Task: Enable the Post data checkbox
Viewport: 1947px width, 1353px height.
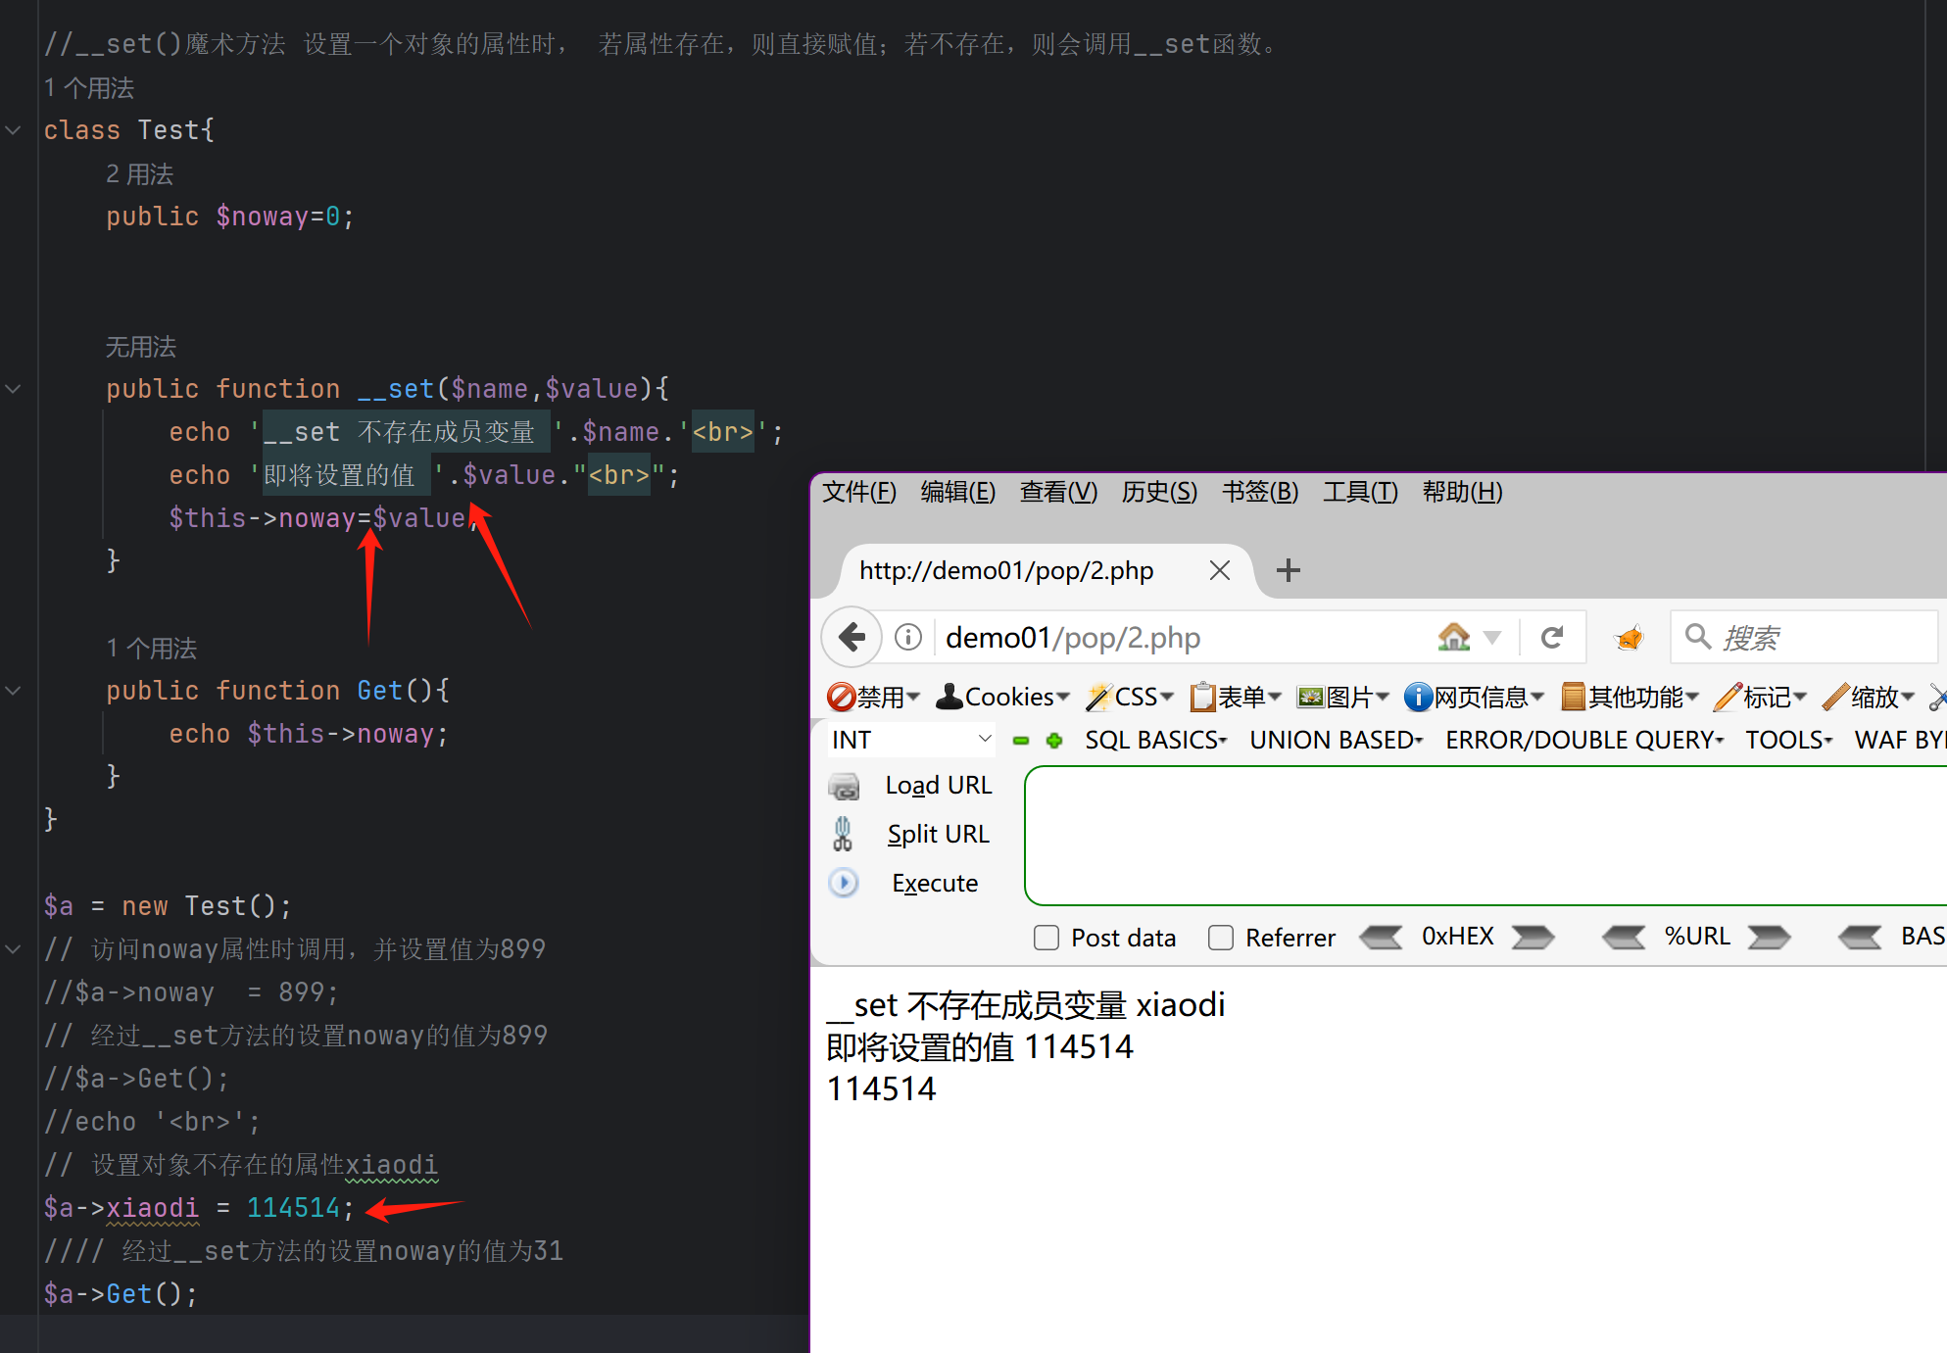Action: [x=1047, y=938]
